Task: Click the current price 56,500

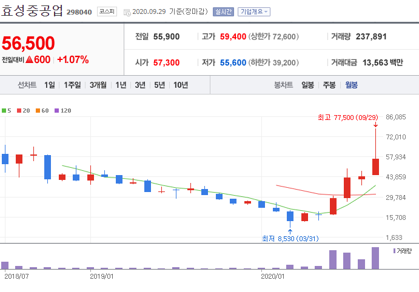Action: (x=28, y=43)
